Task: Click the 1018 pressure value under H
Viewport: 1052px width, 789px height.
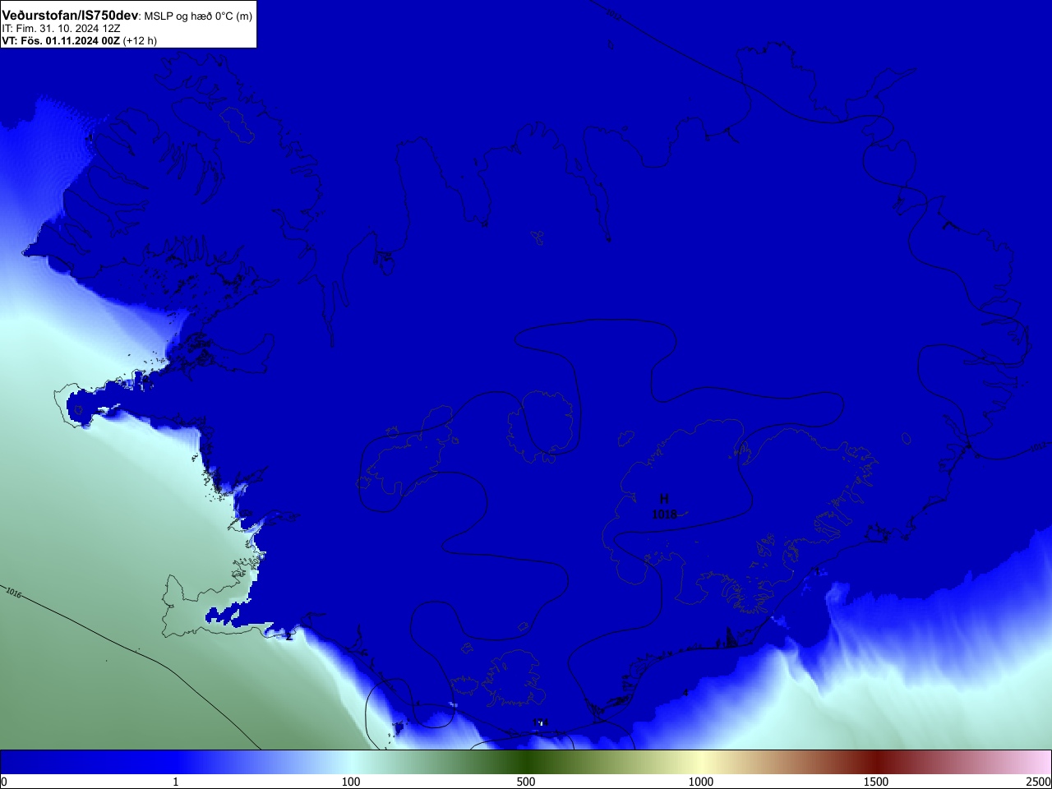Action: click(664, 514)
